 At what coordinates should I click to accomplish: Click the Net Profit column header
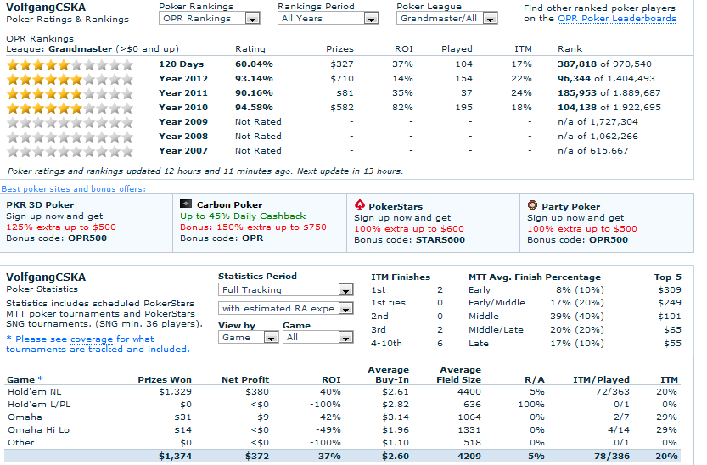(245, 379)
